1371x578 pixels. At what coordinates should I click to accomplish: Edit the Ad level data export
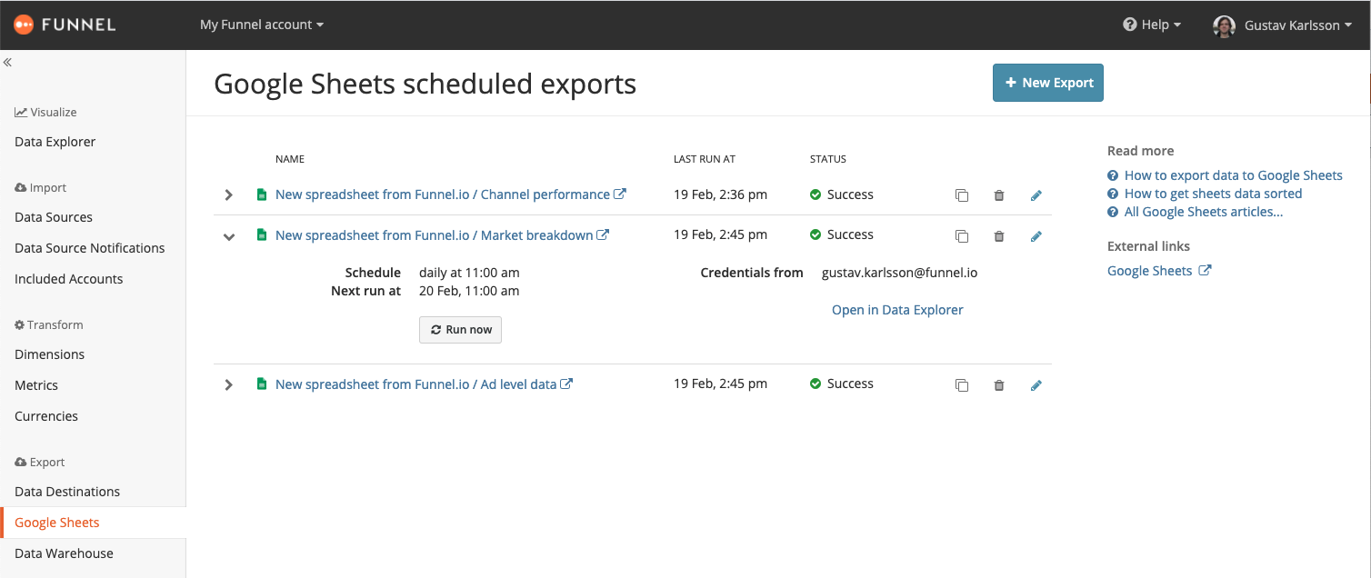(x=1036, y=385)
